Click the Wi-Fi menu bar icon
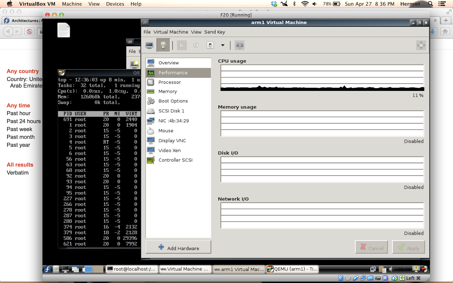This screenshot has height=283, width=453. pos(305,4)
